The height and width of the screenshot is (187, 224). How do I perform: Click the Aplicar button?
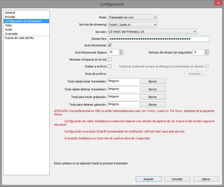pyautogui.click(x=206, y=179)
